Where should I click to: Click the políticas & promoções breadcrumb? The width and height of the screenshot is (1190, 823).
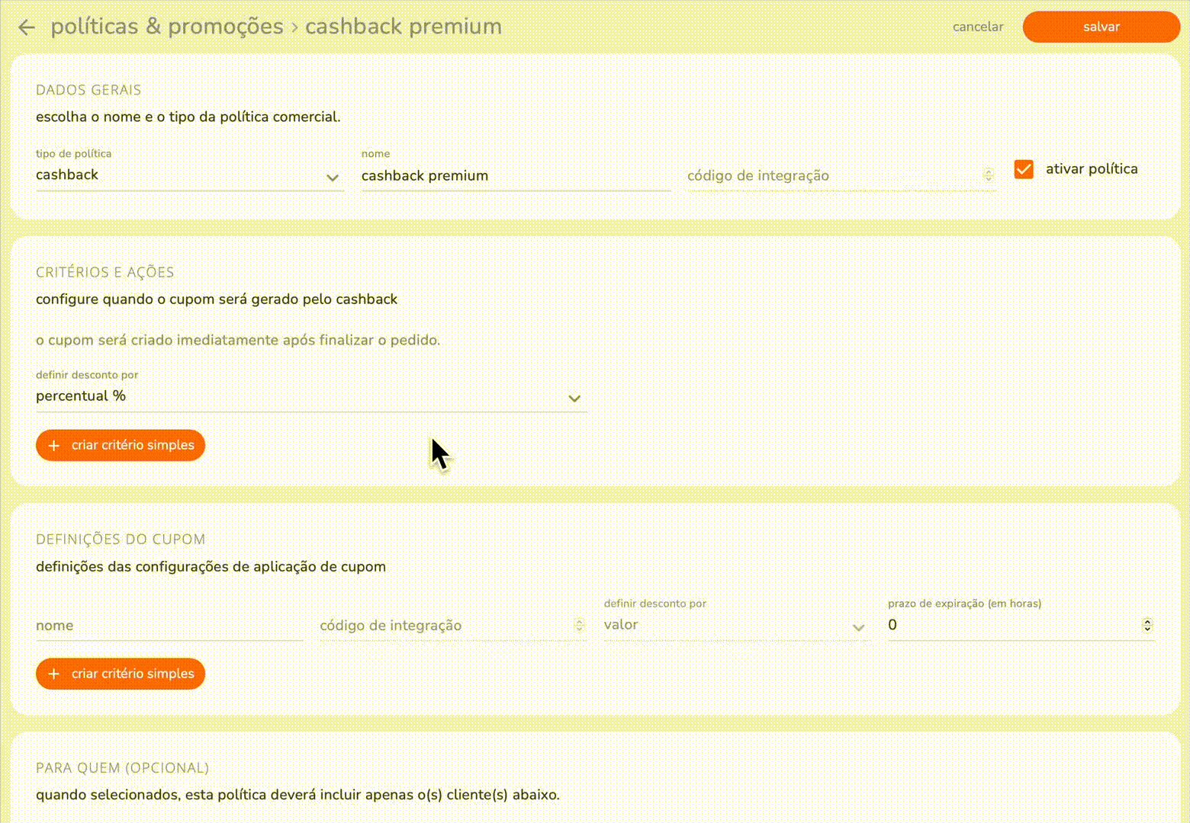coord(168,26)
